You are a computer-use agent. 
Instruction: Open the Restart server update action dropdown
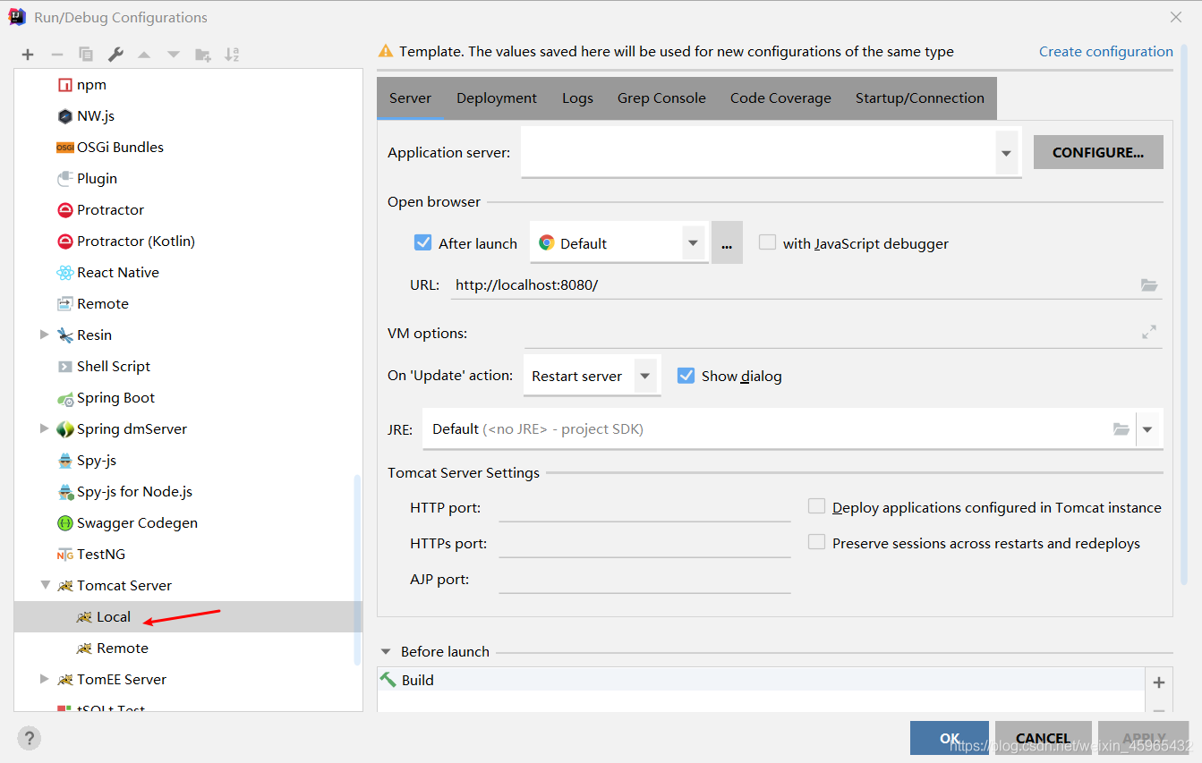click(x=645, y=376)
